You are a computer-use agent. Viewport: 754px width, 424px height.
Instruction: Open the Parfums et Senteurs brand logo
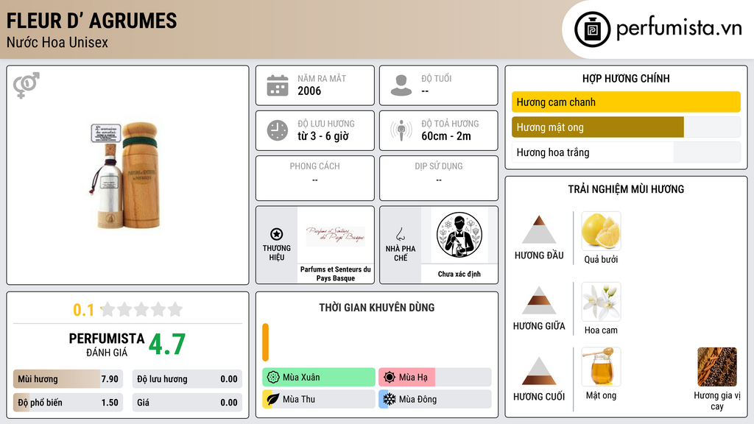[x=335, y=236]
